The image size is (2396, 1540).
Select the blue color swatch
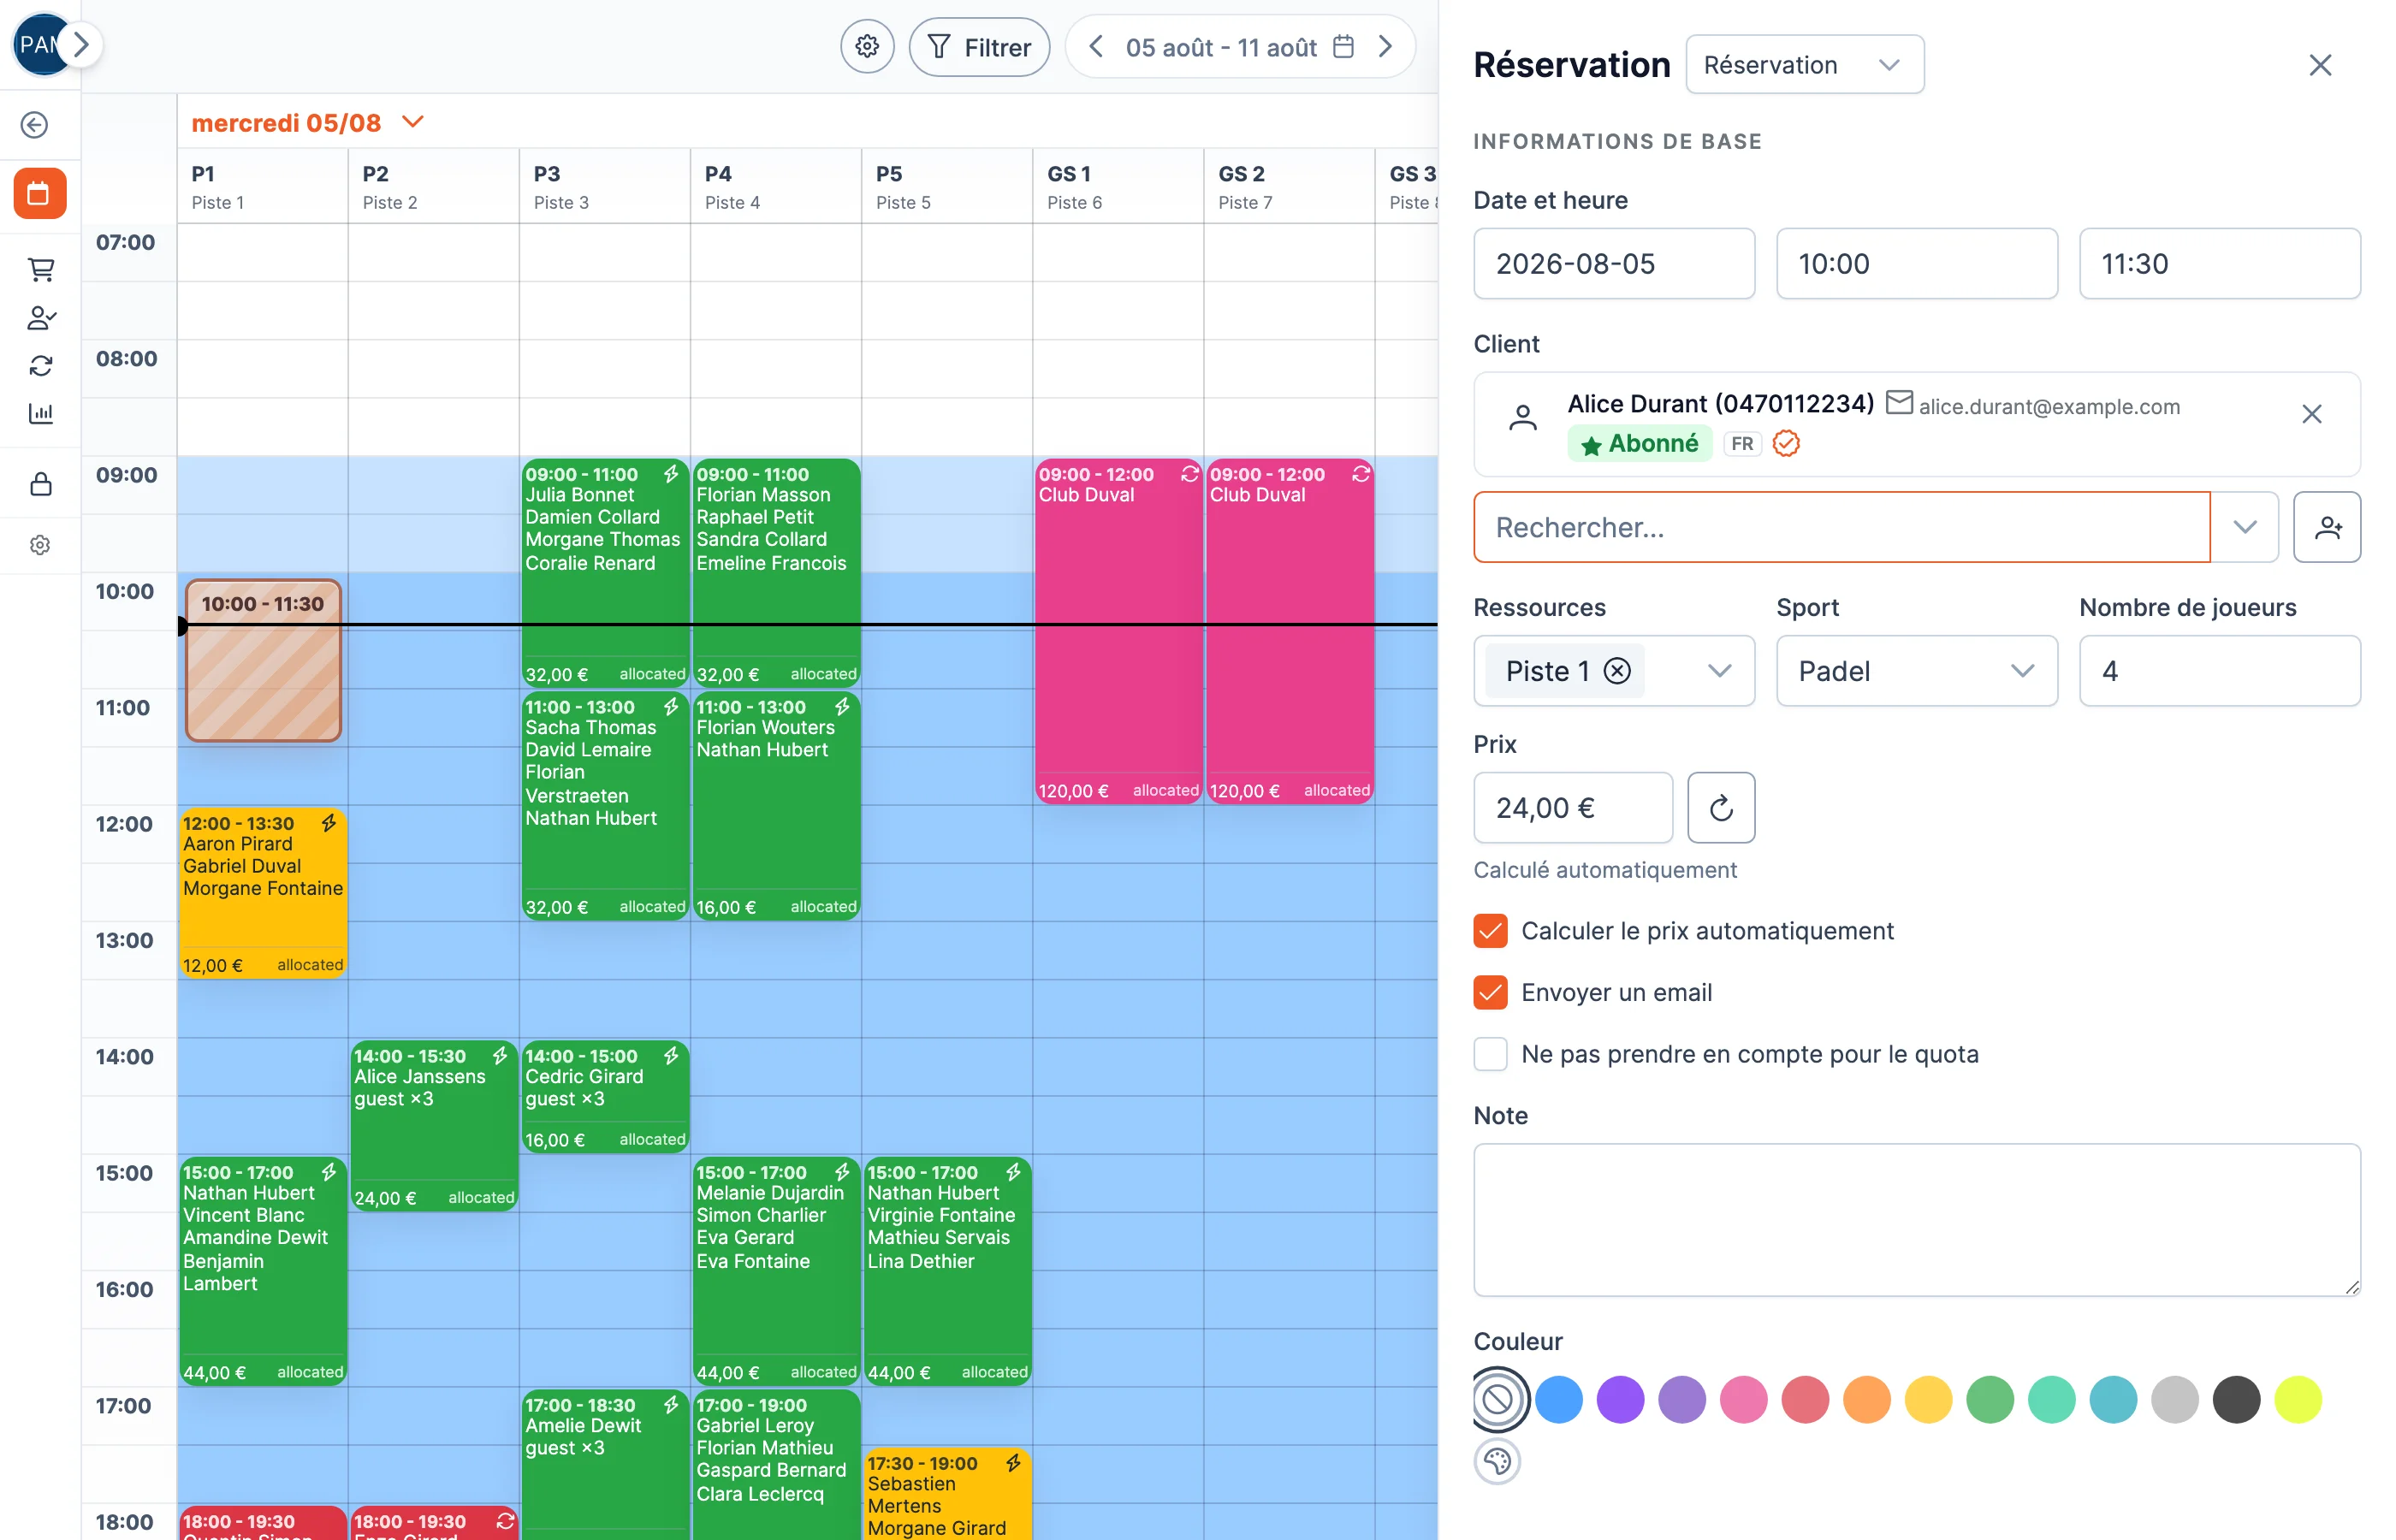click(1558, 1400)
